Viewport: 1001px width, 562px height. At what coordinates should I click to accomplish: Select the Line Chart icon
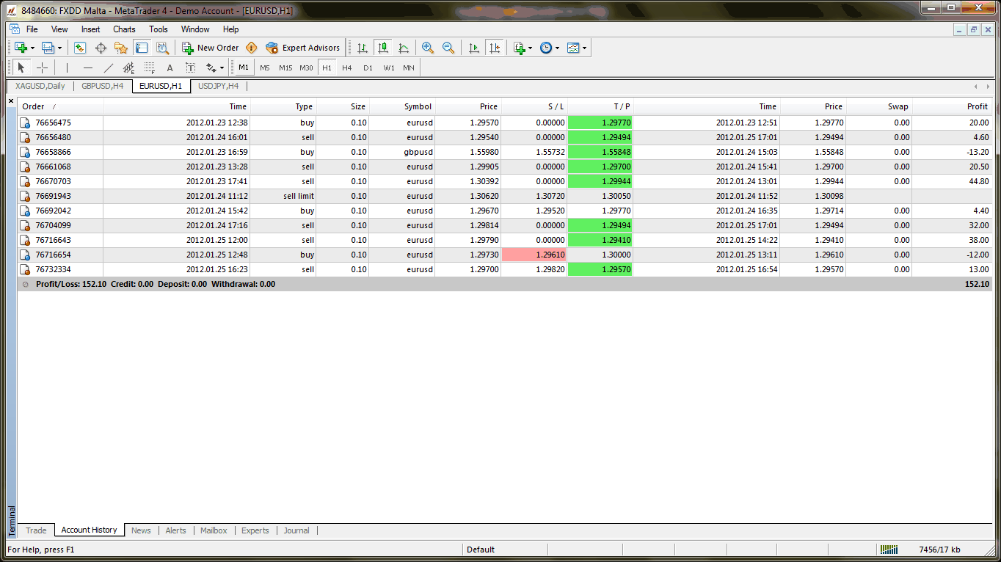coord(403,48)
